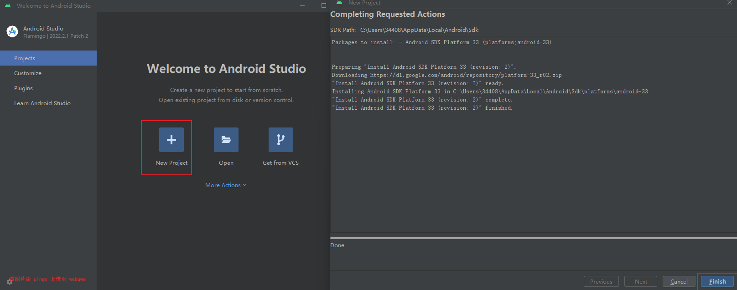This screenshot has width=737, height=290.
Task: Click the SDK Path value text
Action: pos(419,30)
